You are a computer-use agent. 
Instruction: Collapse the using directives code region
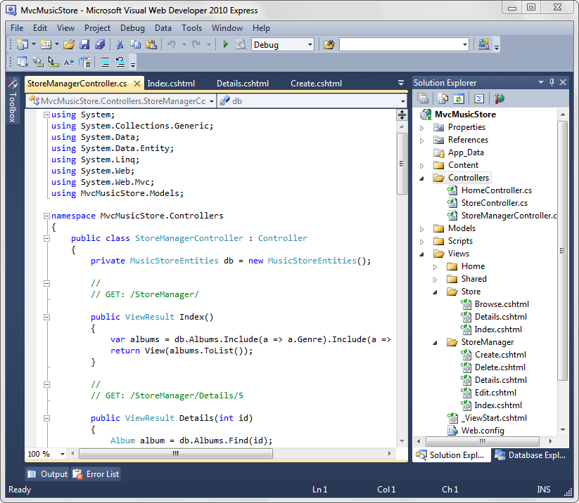46,115
